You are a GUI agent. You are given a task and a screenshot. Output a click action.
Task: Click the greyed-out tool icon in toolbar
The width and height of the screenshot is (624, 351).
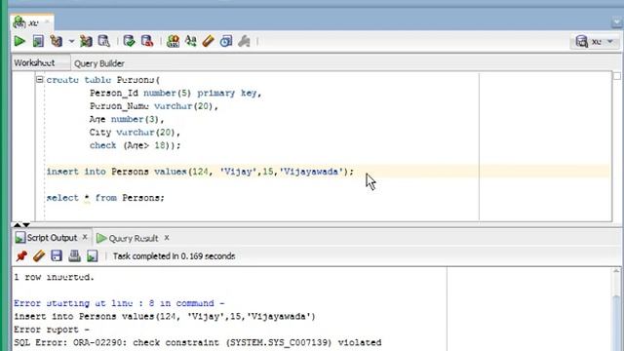(x=244, y=41)
